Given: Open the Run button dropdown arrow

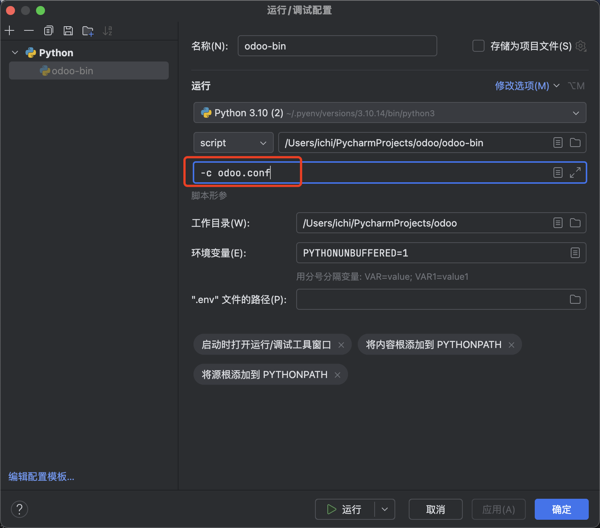Looking at the screenshot, I should click(x=385, y=509).
